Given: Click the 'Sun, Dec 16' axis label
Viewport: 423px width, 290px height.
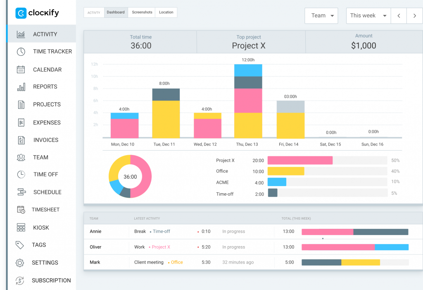Looking at the screenshot, I should point(372,144).
